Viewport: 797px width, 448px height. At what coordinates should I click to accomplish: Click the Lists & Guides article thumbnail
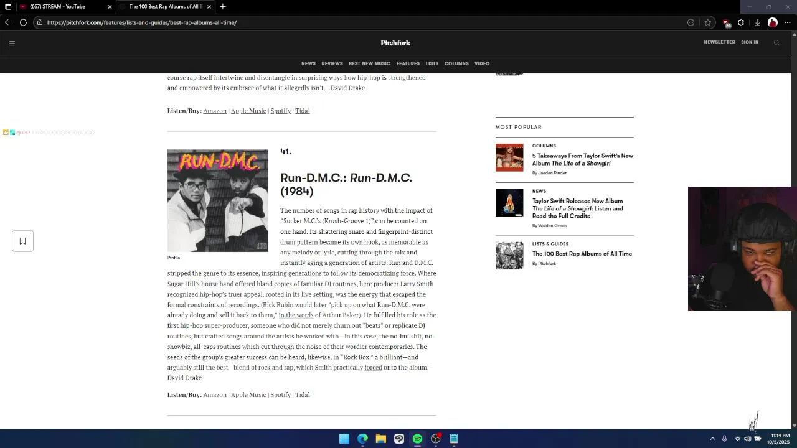(509, 256)
